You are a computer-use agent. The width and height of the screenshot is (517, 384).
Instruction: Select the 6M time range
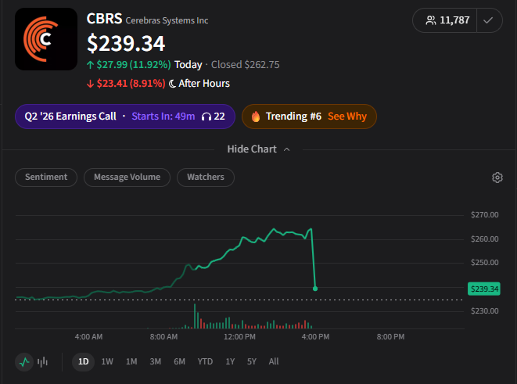pos(179,361)
